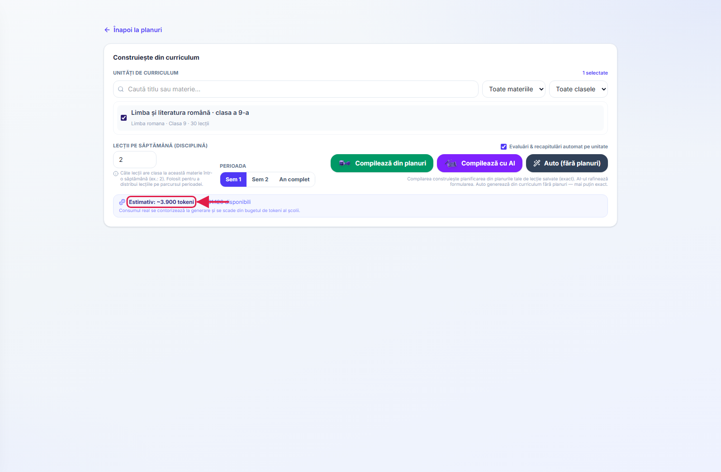Screen dimensions: 721x472
Task: Click Compilează cu AI button
Action: tap(479, 163)
